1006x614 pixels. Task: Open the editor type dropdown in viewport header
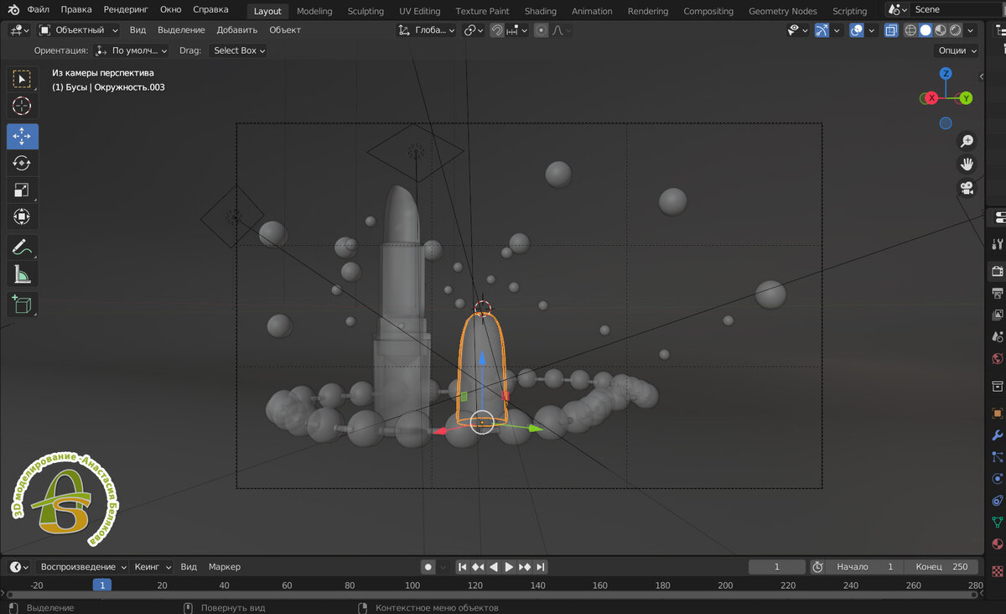(x=20, y=30)
